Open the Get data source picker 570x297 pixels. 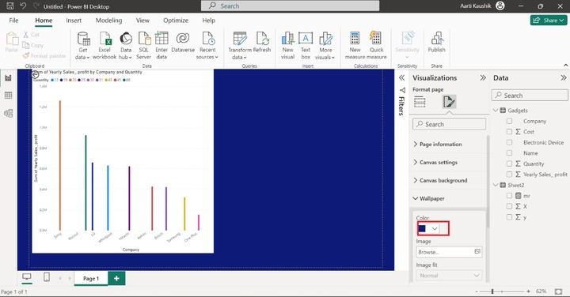coord(83,46)
